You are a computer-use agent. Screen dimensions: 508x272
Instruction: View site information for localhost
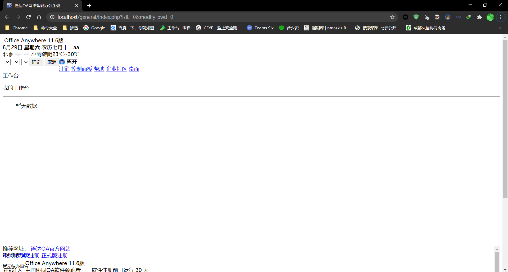point(52,17)
